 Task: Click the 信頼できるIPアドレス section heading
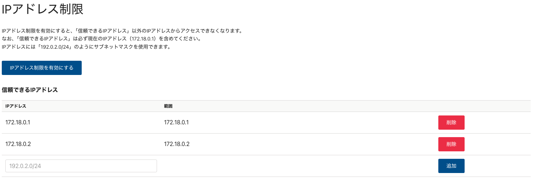pyautogui.click(x=30, y=90)
